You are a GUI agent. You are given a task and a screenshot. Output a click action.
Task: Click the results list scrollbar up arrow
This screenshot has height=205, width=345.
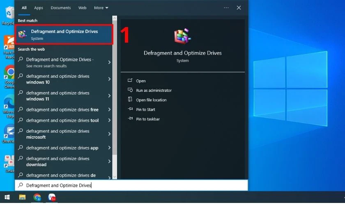tap(115, 18)
